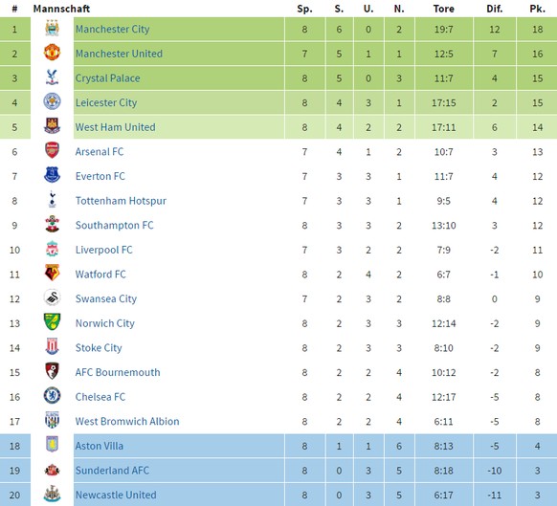Click the Tottenham Hotspur cockerel crest

click(x=52, y=200)
